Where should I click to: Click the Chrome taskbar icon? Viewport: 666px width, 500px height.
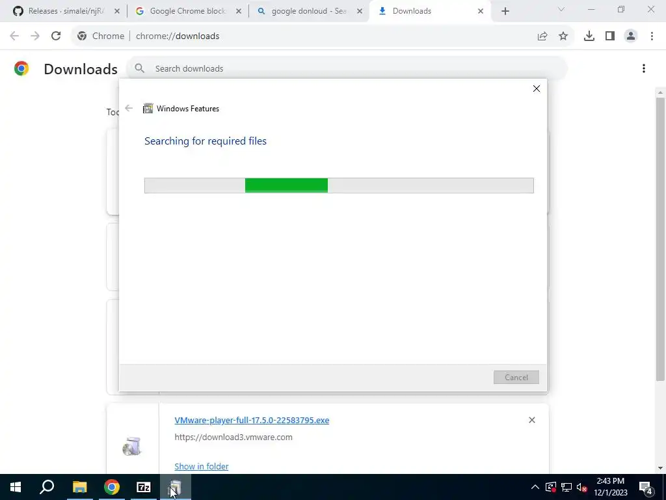coord(112,487)
